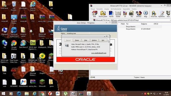Open Chrome from the taskbar
Viewport: 171px width, 96px height.
click(x=42, y=94)
